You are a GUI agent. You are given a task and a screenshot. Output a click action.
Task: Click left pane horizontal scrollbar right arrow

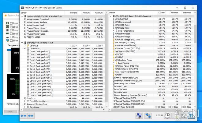103,110
